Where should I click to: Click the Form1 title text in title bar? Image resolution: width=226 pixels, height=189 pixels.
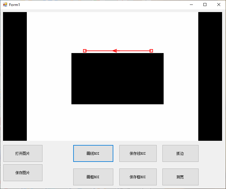point(14,5)
